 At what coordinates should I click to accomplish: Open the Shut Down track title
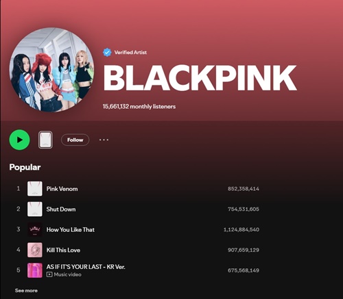pos(61,209)
